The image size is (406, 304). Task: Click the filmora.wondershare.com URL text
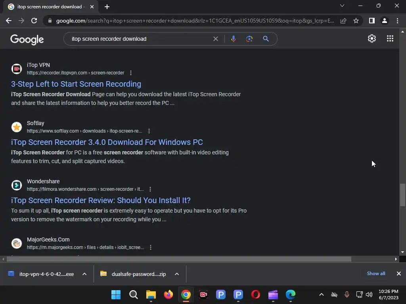click(85, 189)
